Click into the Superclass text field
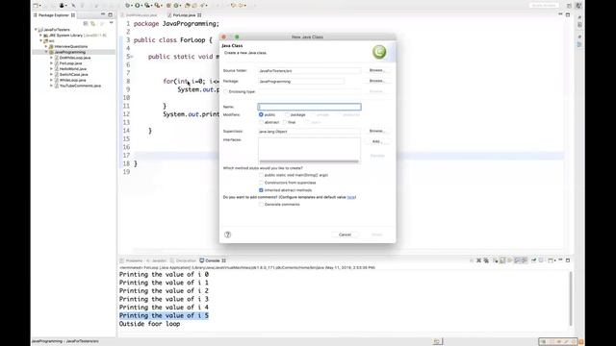Viewport: 616px width, 346px height. point(309,132)
